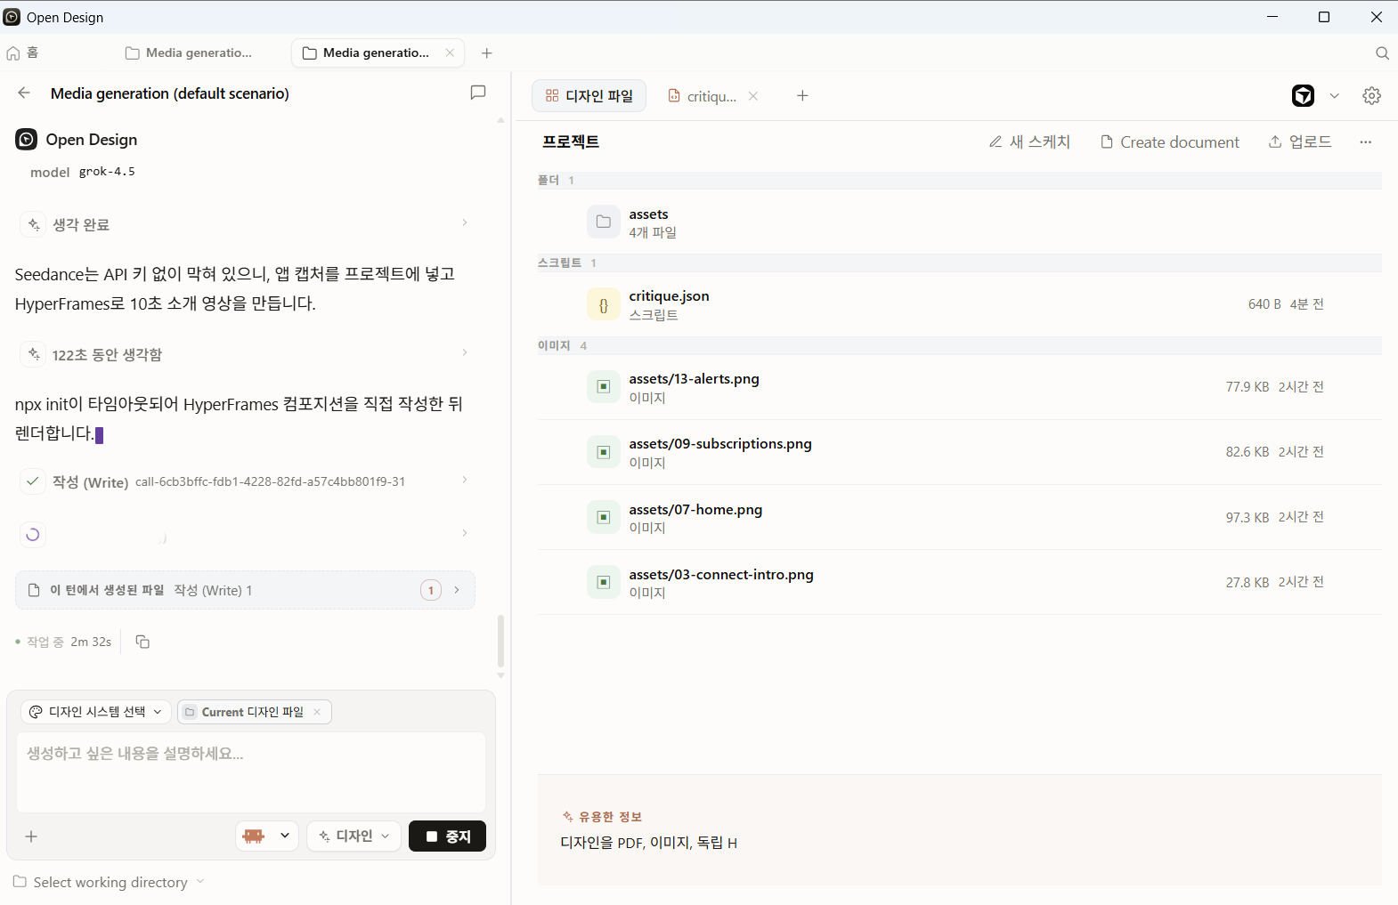Viewport: 1398px width, 905px height.
Task: Open the critique.json script file
Action: (960, 304)
